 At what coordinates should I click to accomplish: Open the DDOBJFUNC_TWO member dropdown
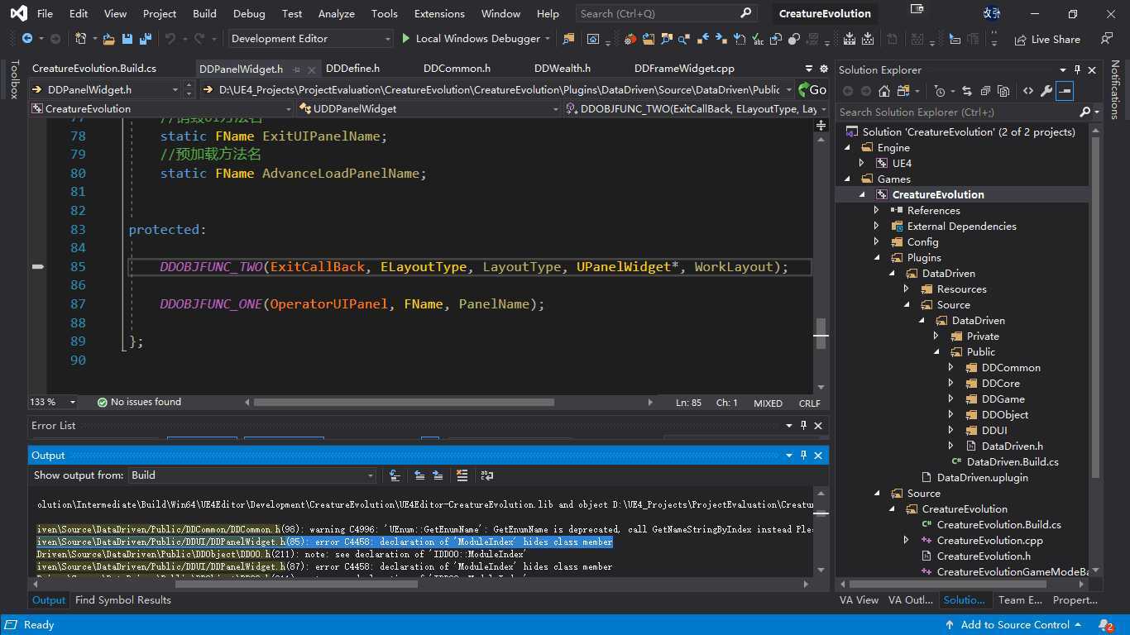pyautogui.click(x=697, y=109)
